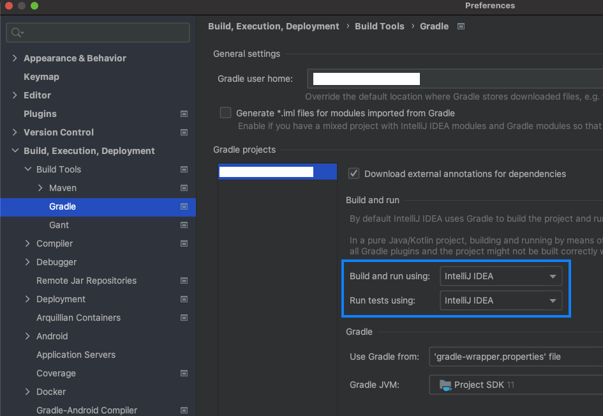603x416 pixels.
Task: Click project-level icon beside Arquillian Containers
Action: click(184, 318)
